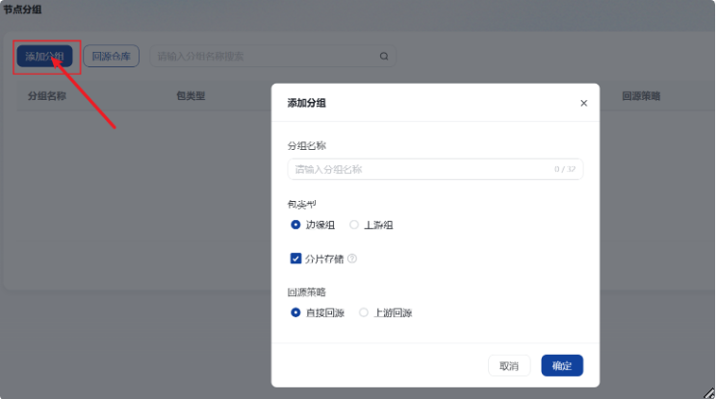This screenshot has height=399, width=717.
Task: Click the 包类型 table column header
Action: (x=191, y=96)
